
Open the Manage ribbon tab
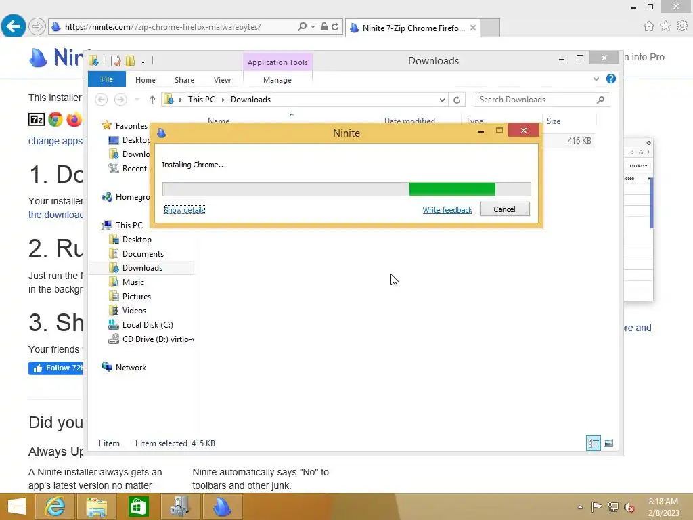tap(277, 80)
